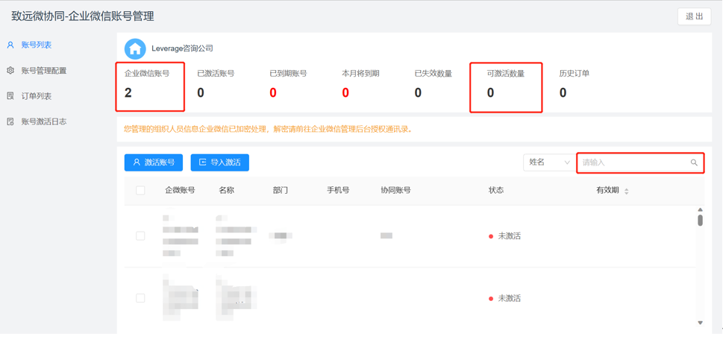
Task: Click the 导入激活 button
Action: [220, 162]
